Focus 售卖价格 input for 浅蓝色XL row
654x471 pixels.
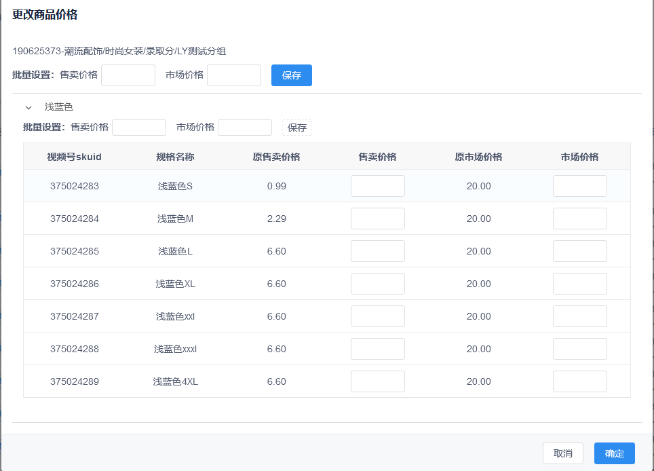click(377, 284)
